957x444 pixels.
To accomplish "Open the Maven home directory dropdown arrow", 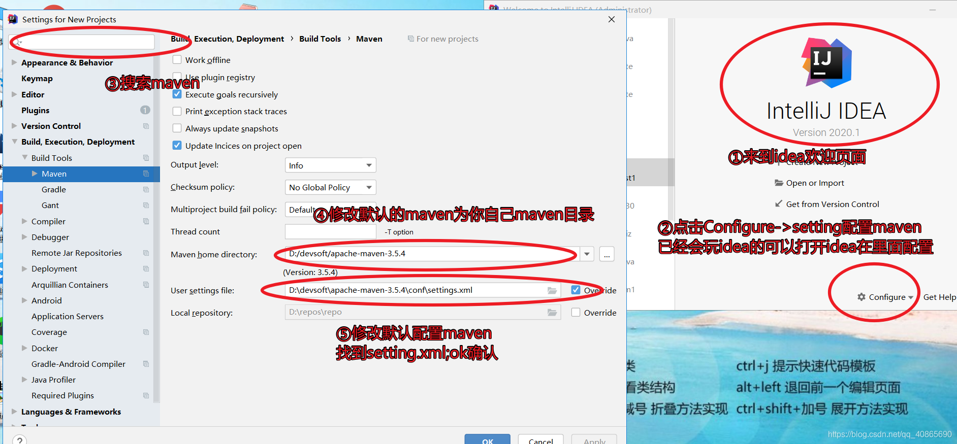I will pyautogui.click(x=587, y=254).
